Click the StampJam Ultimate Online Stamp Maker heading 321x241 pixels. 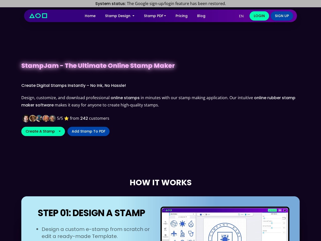click(x=98, y=66)
